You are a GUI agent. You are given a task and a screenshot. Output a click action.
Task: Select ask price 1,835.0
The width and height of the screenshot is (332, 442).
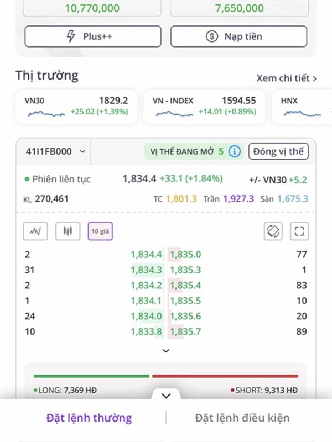click(x=185, y=255)
